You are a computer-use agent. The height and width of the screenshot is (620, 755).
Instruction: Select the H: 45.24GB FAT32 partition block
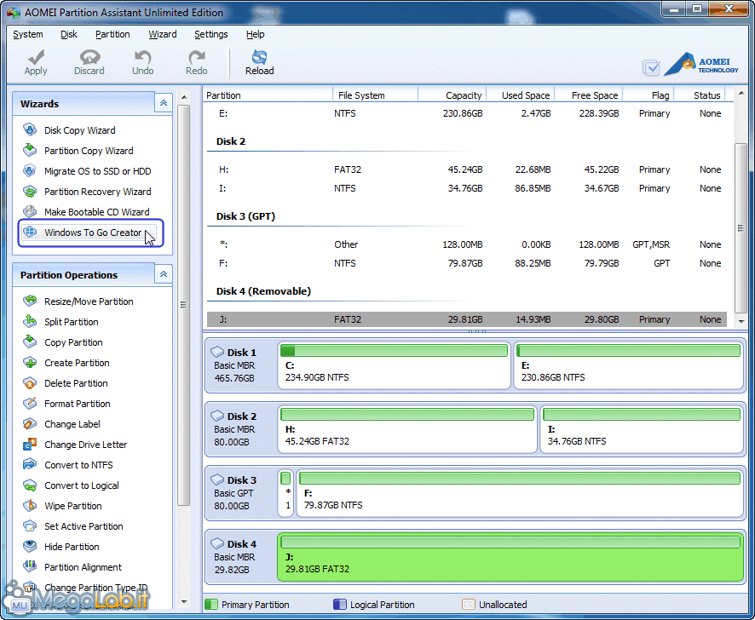tap(406, 429)
